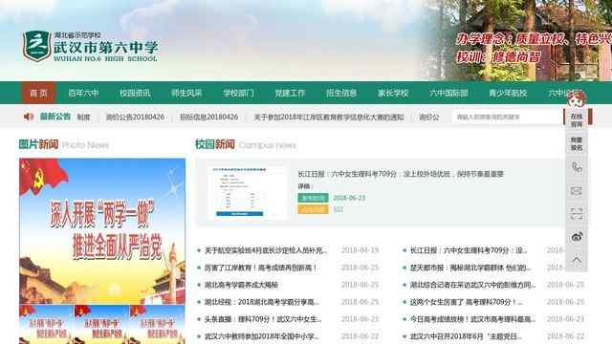
Task: Open right-column news 长江日报：六中女生理科考709分
Action: coord(469,250)
